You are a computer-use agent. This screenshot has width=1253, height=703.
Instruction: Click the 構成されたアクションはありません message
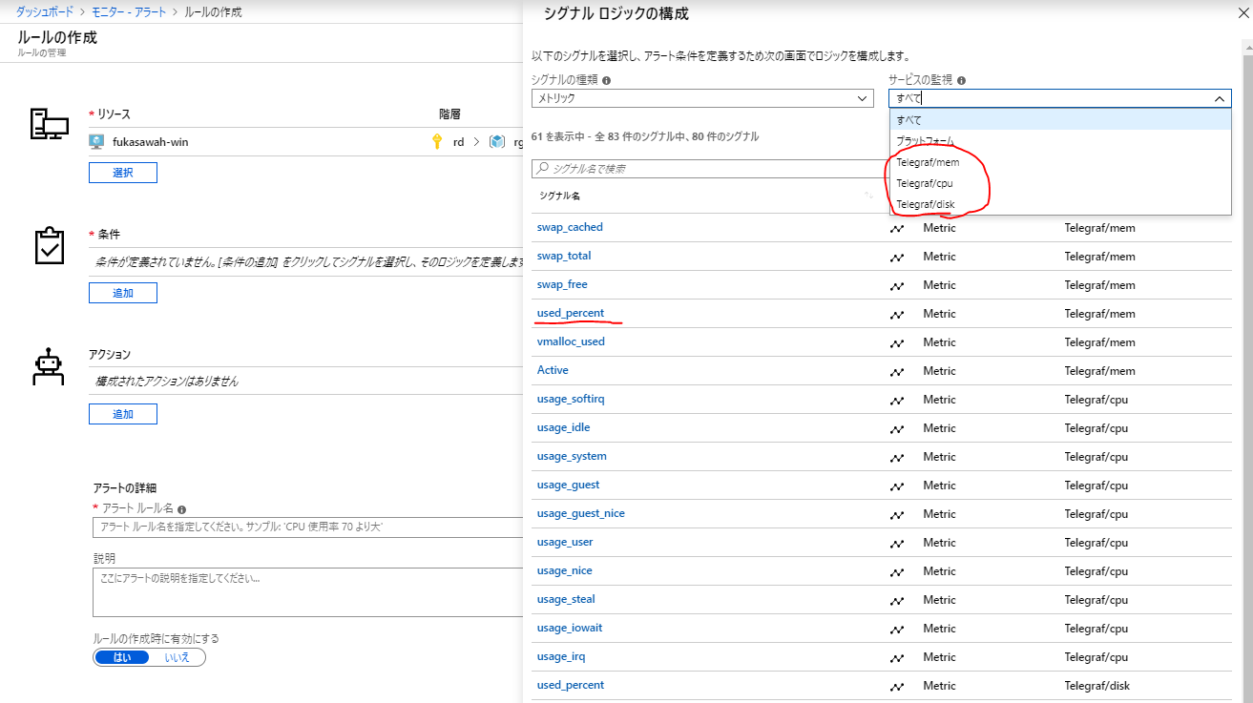167,382
